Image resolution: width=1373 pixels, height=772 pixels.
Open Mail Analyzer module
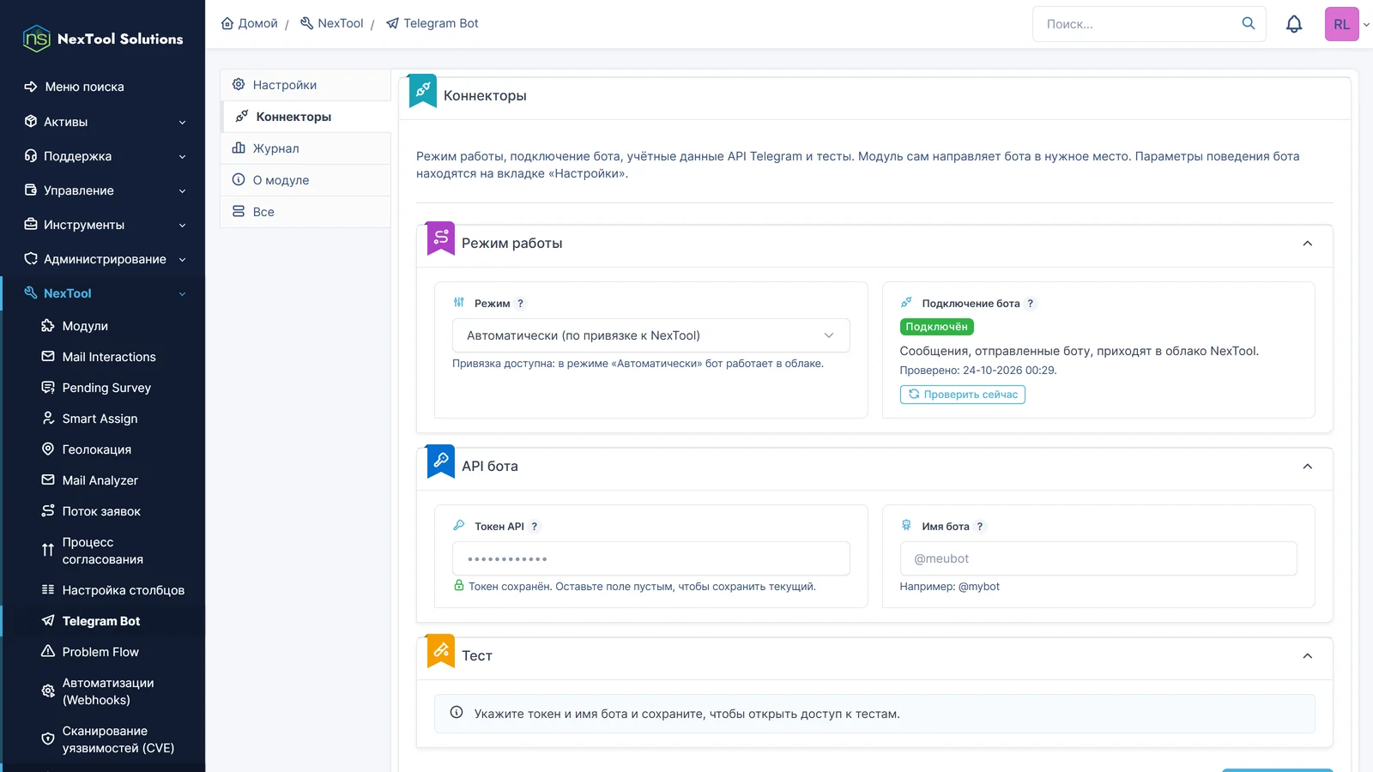coord(103,480)
